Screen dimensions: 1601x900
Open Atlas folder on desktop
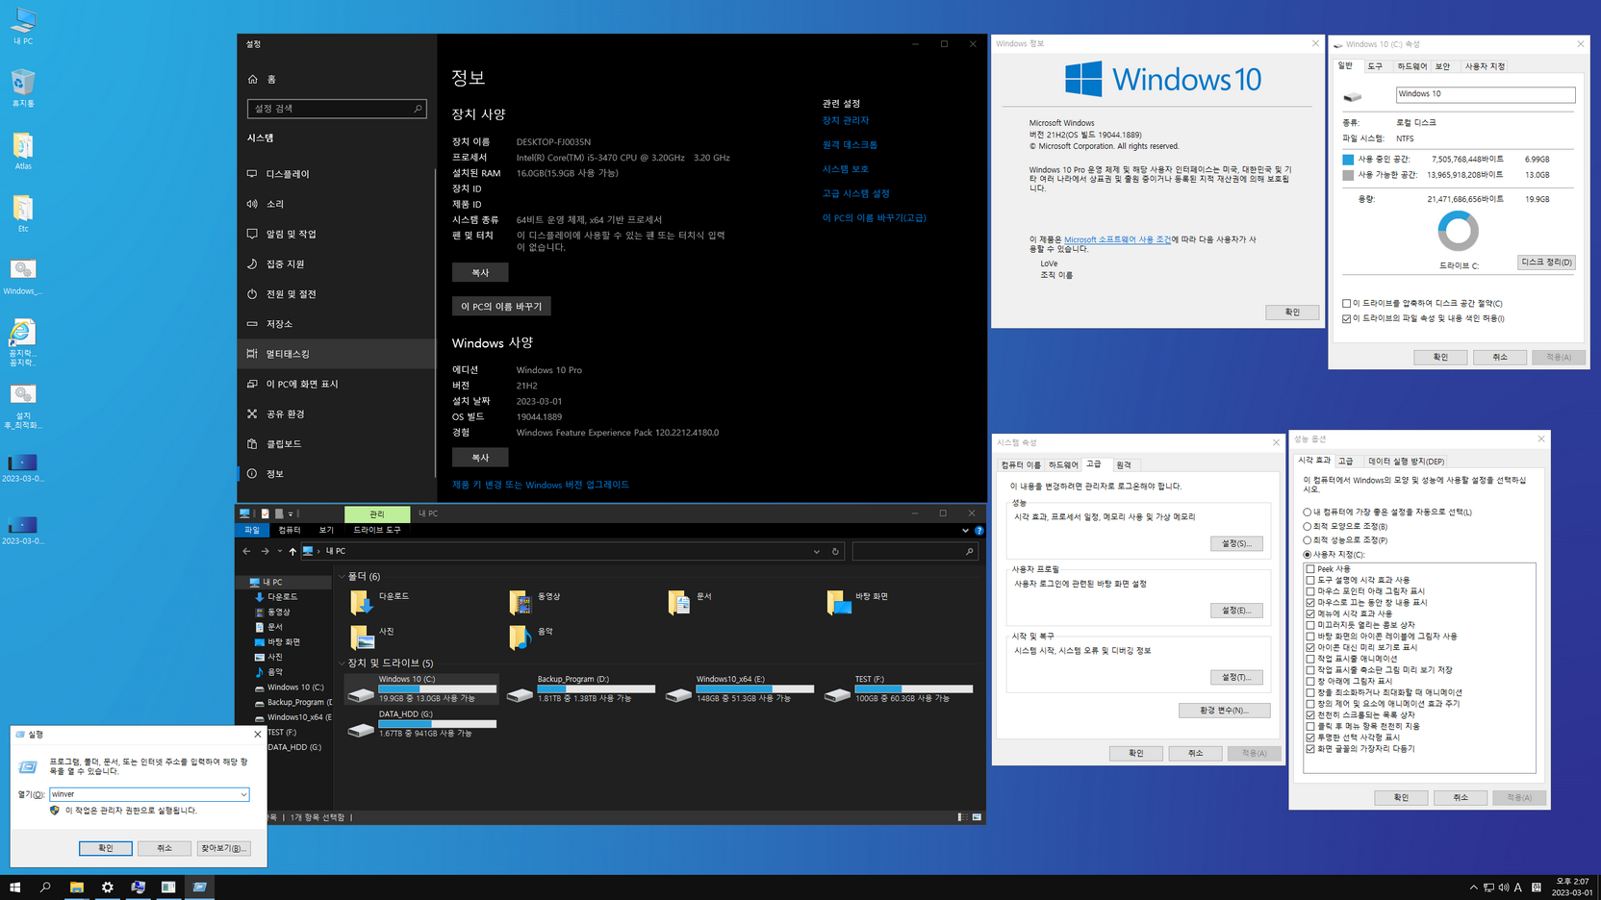[23, 151]
